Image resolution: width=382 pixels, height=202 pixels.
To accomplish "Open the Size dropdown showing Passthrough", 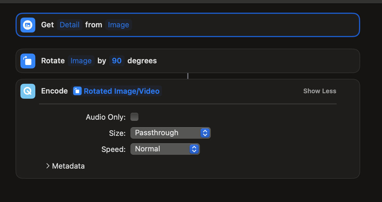I will click(170, 133).
